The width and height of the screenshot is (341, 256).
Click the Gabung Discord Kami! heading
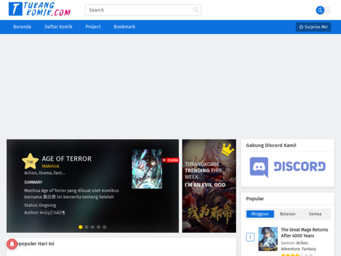pyautogui.click(x=271, y=146)
